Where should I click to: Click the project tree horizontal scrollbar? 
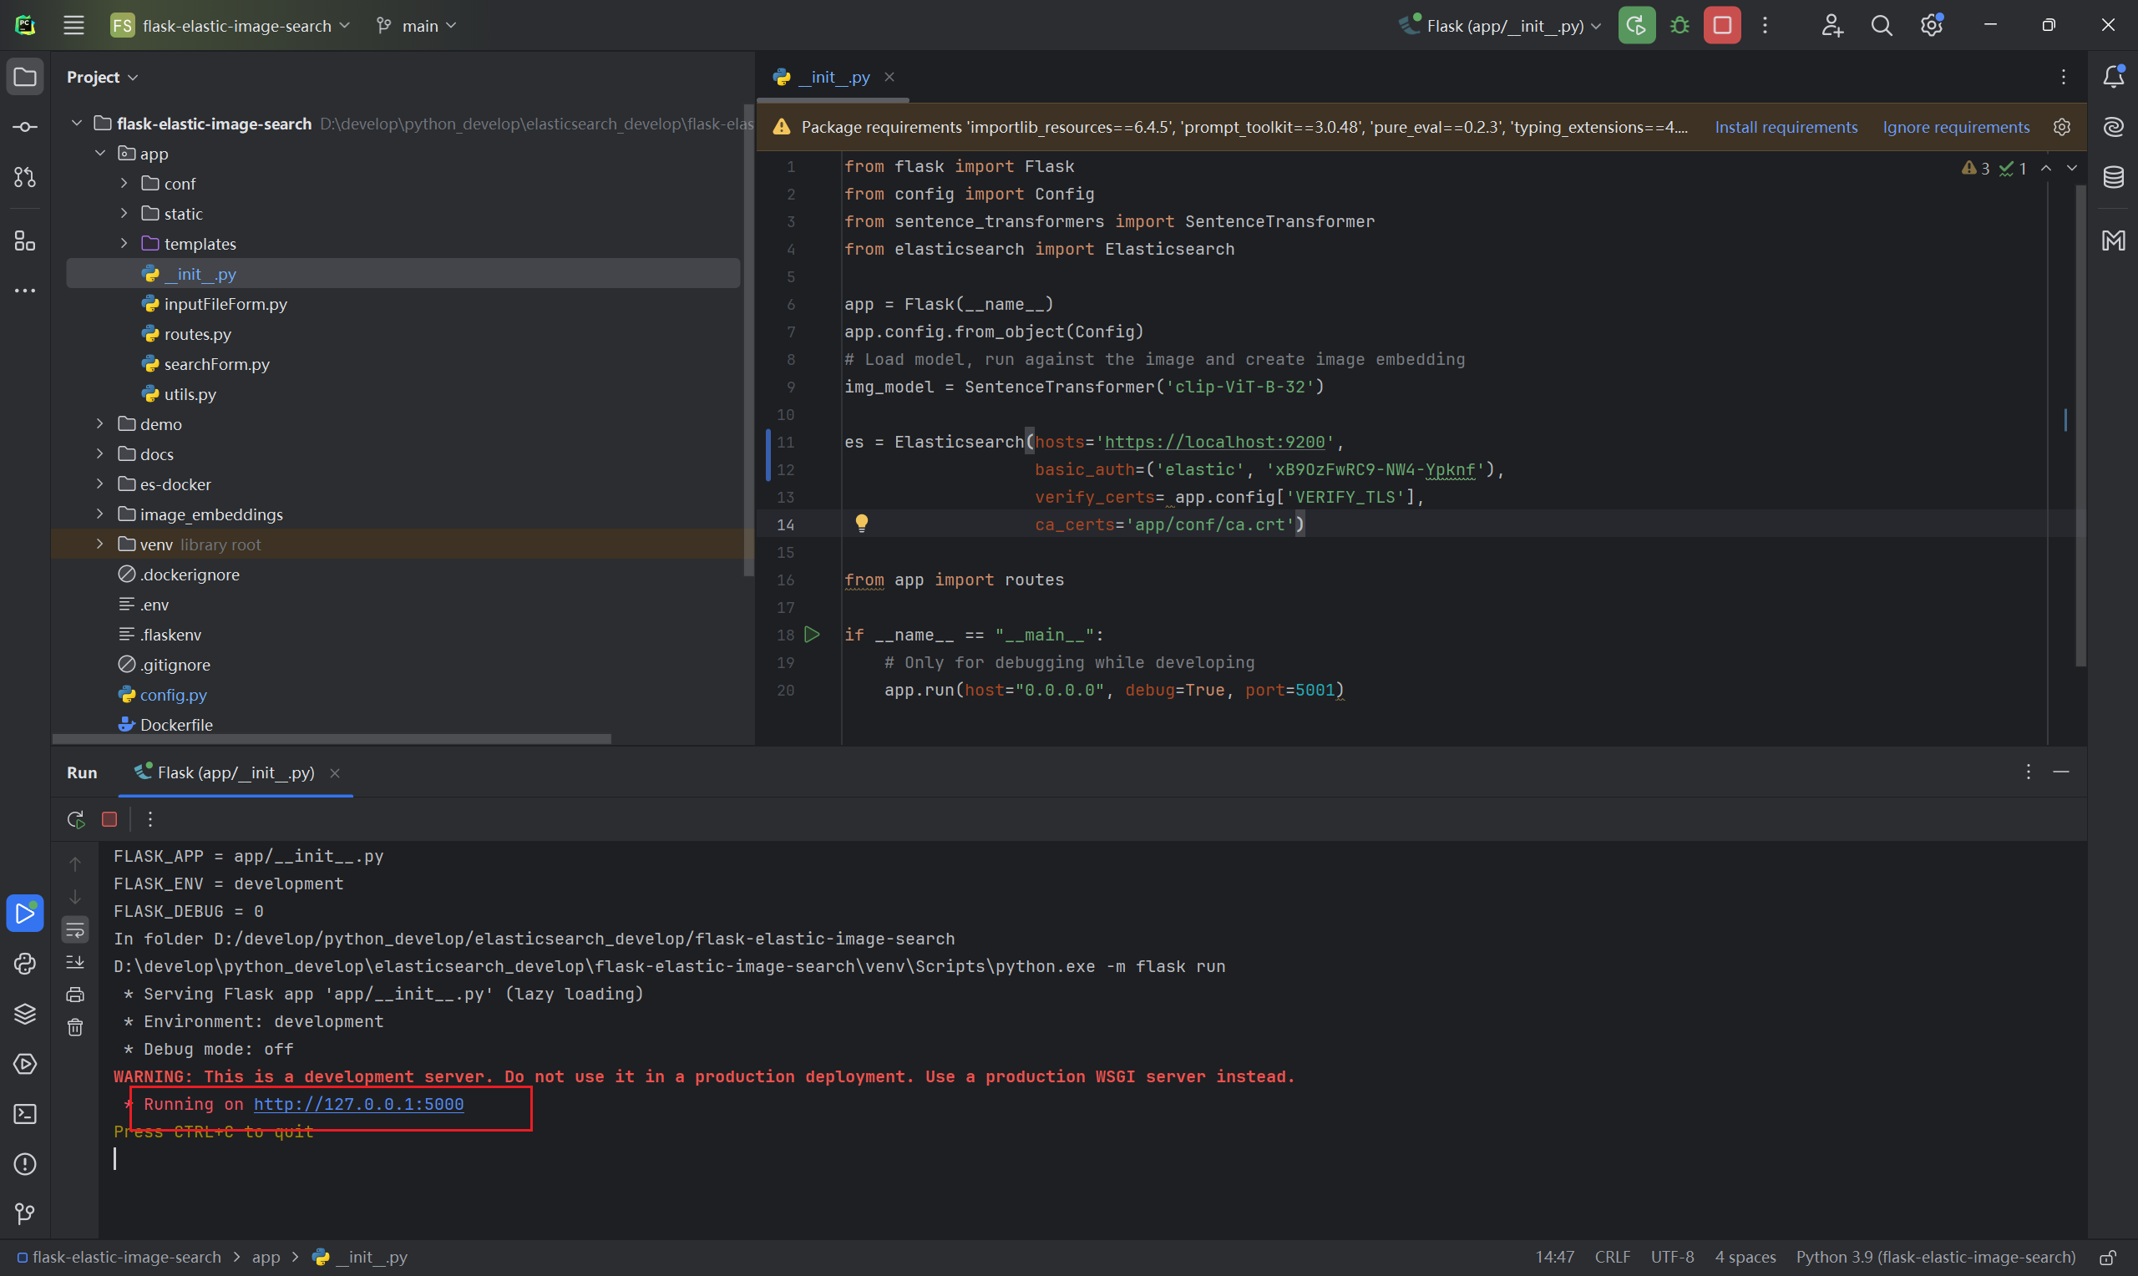tap(332, 738)
